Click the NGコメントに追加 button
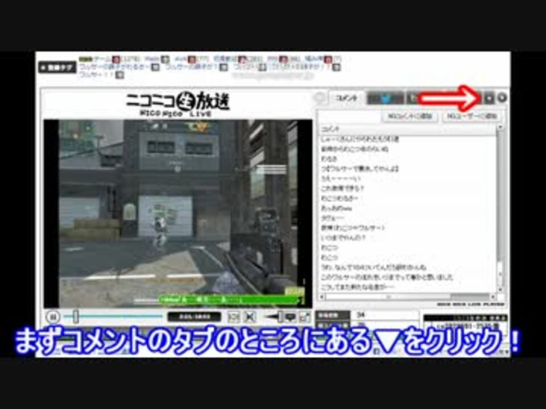The width and height of the screenshot is (546, 409). pyautogui.click(x=410, y=116)
